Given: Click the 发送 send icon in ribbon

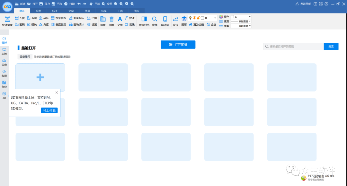Looking at the screenshot, I should point(175,21).
